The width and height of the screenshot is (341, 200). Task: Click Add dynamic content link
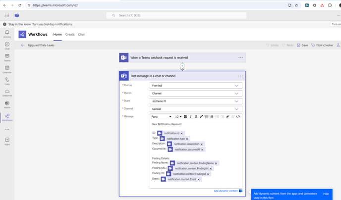(226, 191)
